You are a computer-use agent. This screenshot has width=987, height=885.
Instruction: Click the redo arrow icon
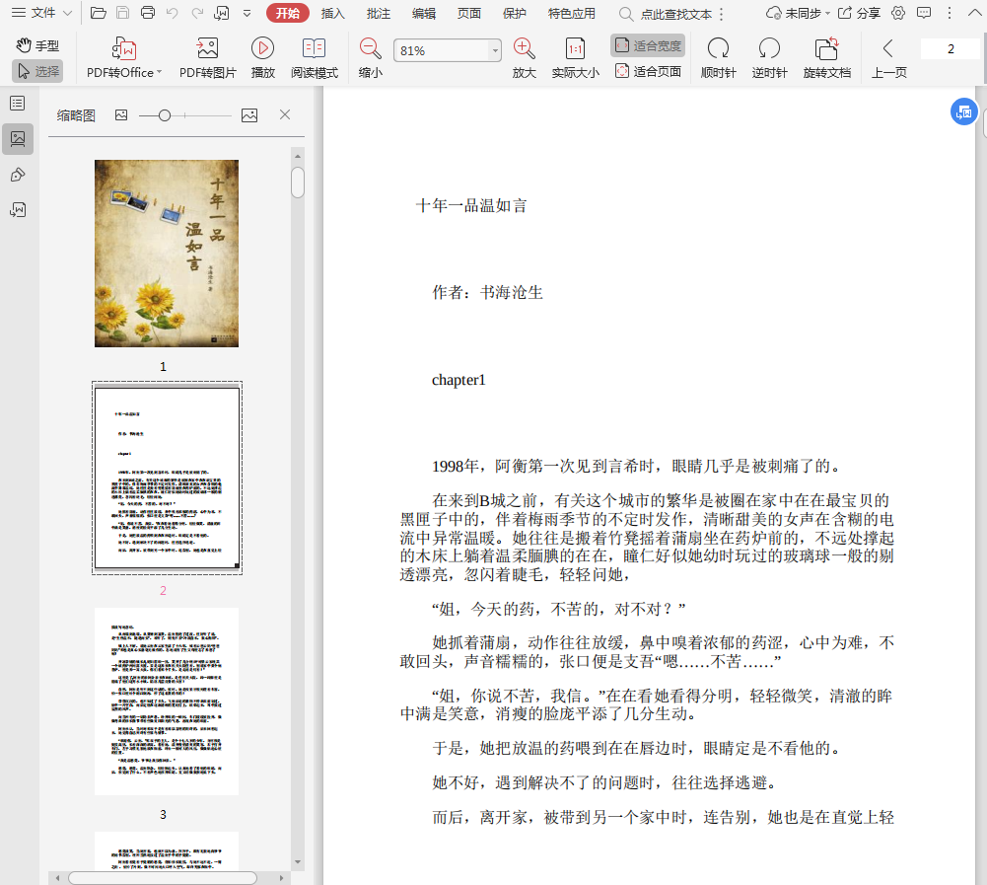(197, 13)
